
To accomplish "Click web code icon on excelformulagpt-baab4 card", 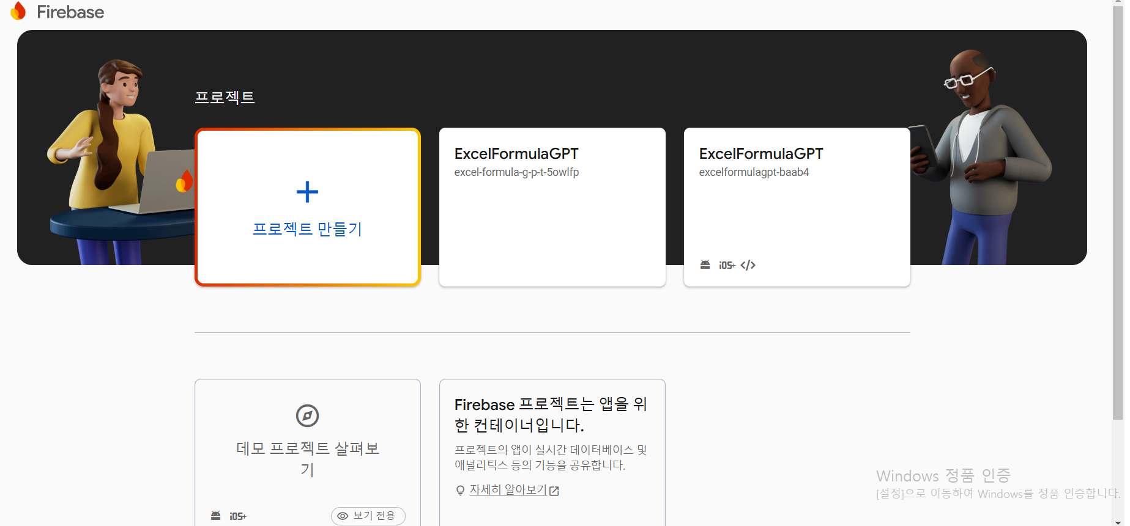I will (748, 265).
